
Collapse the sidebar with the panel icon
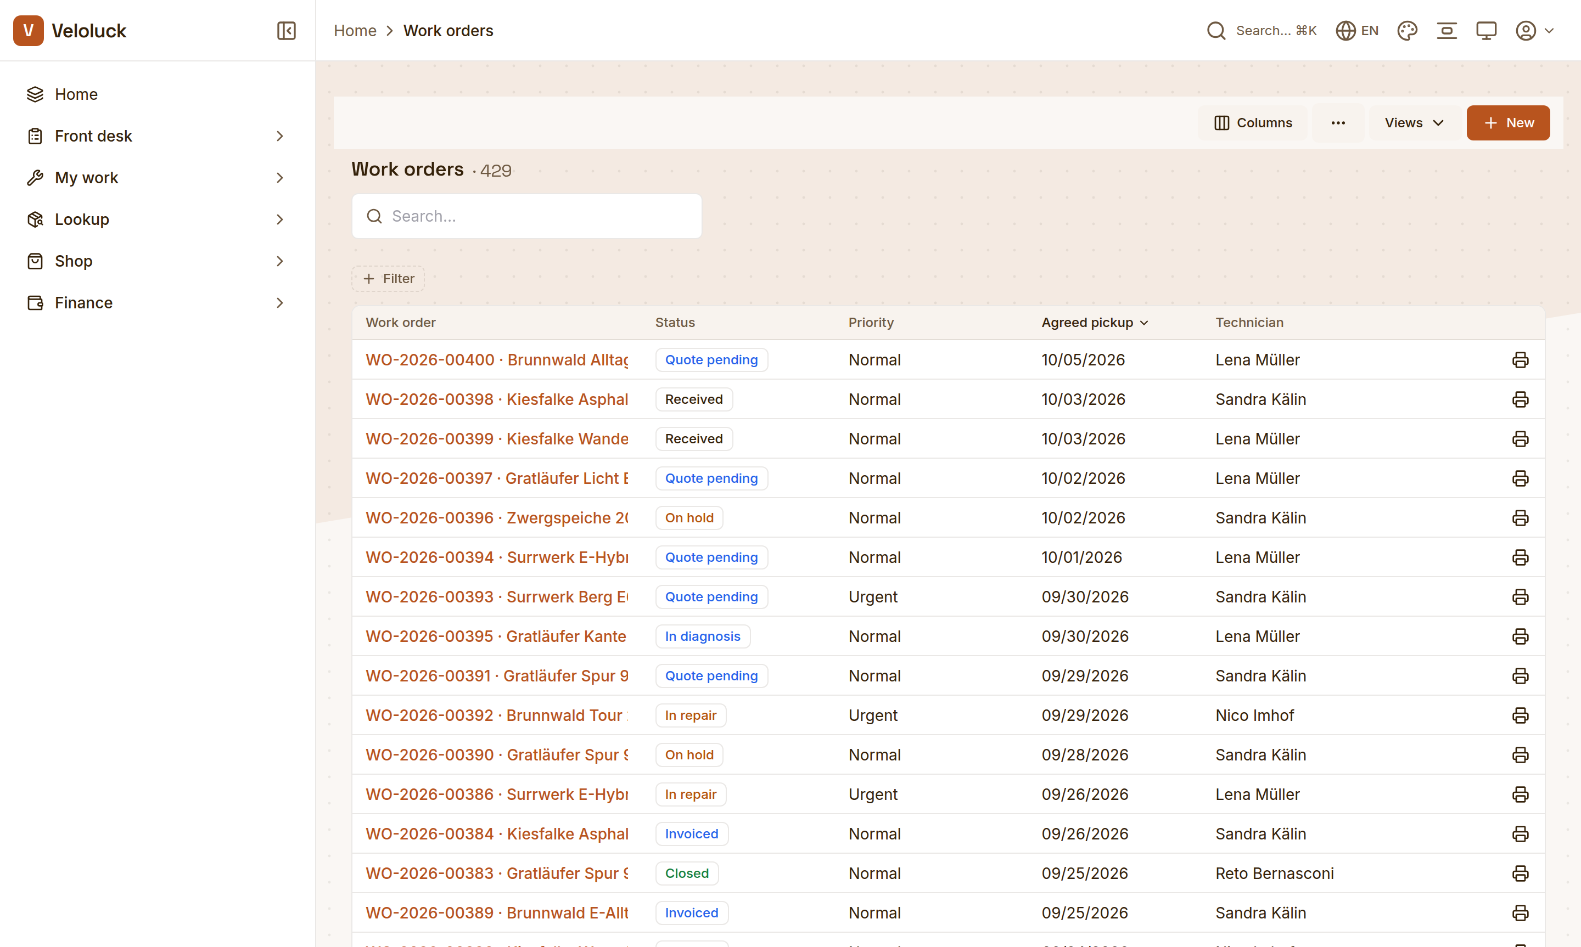(287, 31)
